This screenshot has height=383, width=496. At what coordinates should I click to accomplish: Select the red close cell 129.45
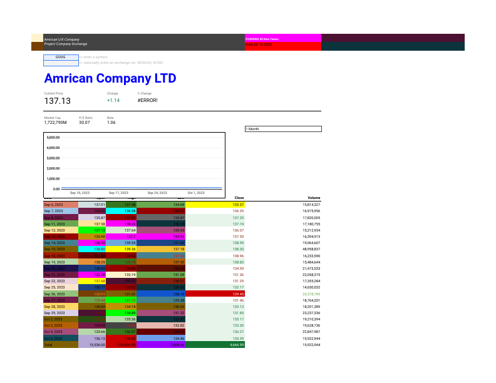(215, 294)
